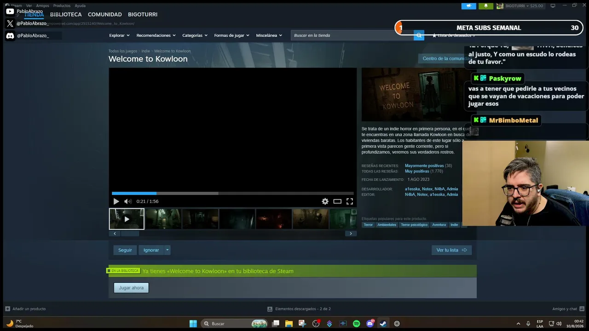The width and height of the screenshot is (589, 331).
Task: Open Discord from taskbar
Action: pos(370,324)
